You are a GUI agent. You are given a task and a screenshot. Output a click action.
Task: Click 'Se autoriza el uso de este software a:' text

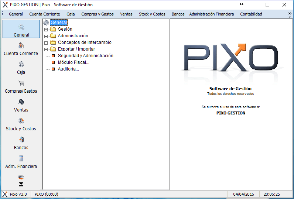pos(230,107)
